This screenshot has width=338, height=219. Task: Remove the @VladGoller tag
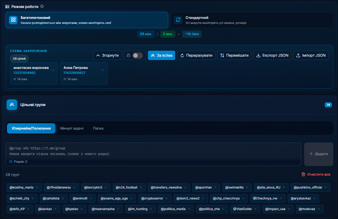(x=255, y=209)
